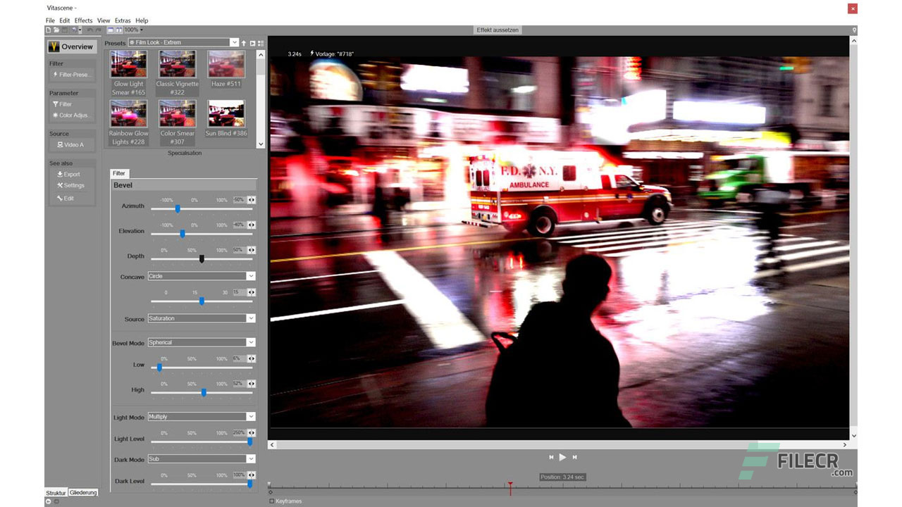Select the Struktur tab
This screenshot has width=902, height=507.
click(56, 493)
